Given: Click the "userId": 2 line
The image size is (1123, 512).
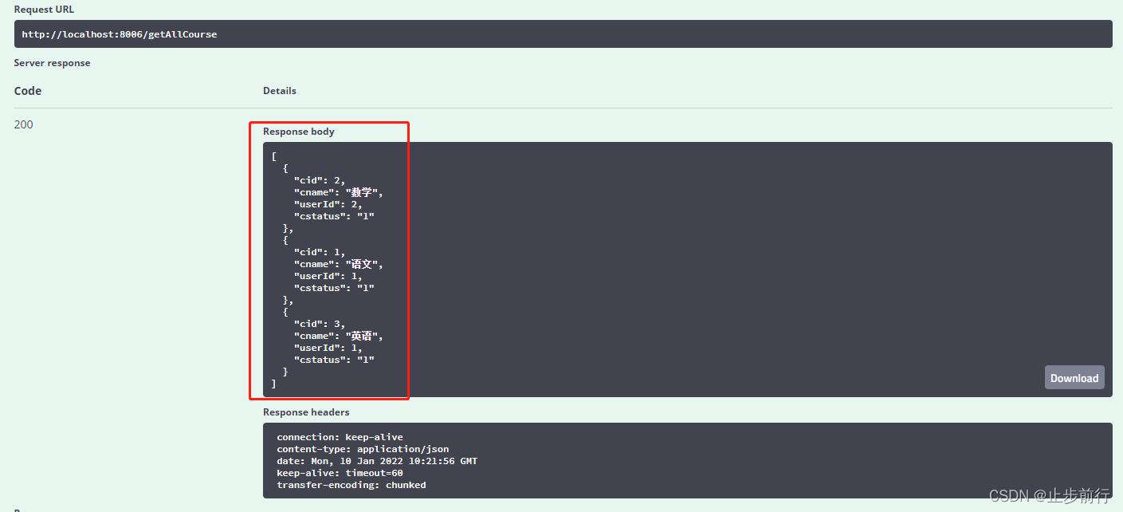Looking at the screenshot, I should point(328,204).
